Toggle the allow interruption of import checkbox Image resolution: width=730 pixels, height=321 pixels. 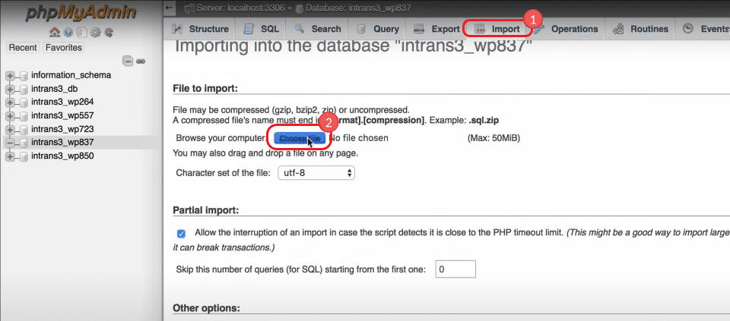181,233
